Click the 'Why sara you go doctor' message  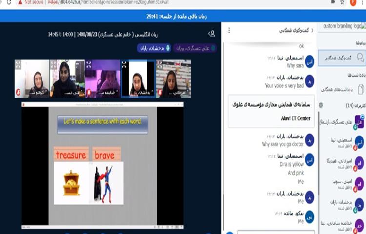283,144
